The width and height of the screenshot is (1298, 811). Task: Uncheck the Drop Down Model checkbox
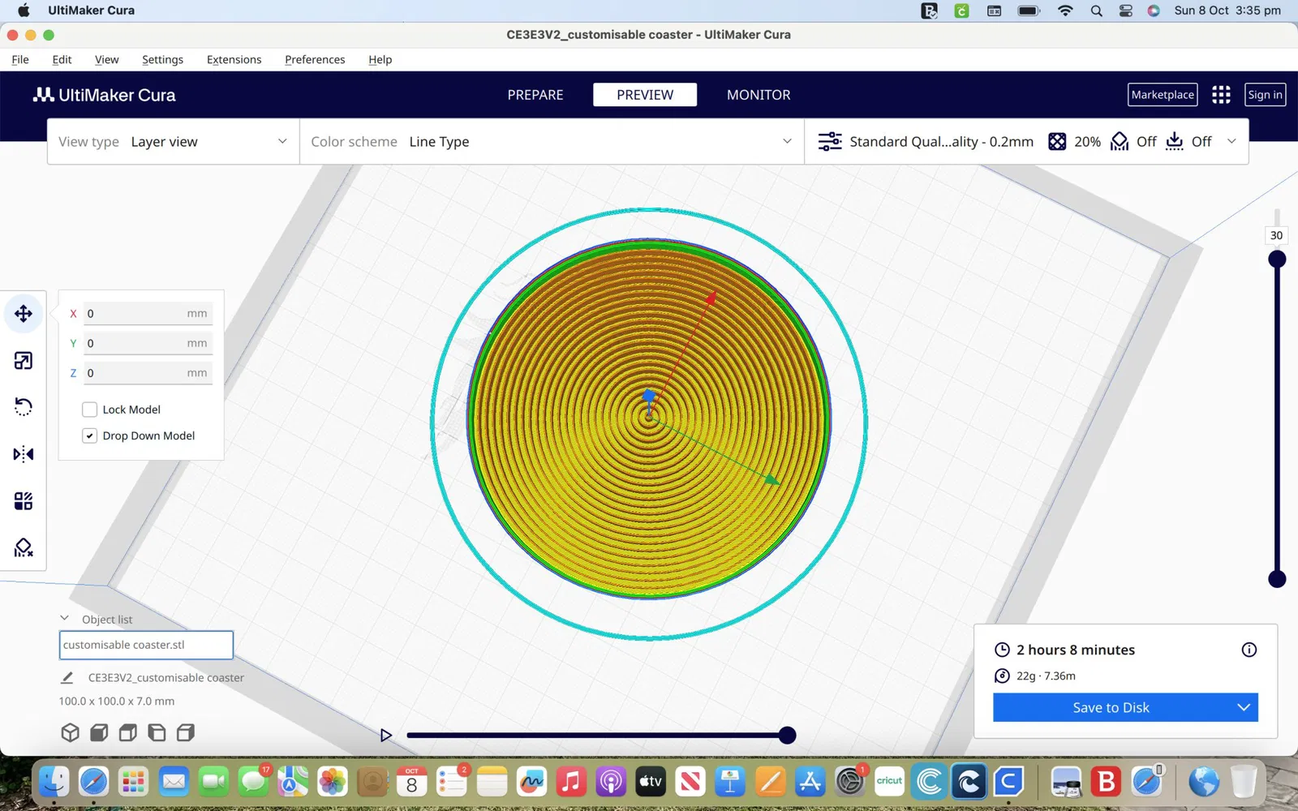tap(90, 436)
